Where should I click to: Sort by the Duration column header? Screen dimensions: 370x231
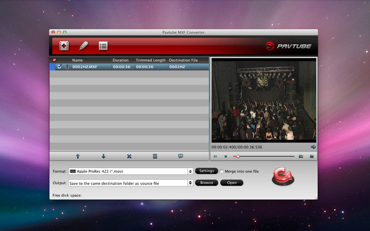[x=121, y=60]
